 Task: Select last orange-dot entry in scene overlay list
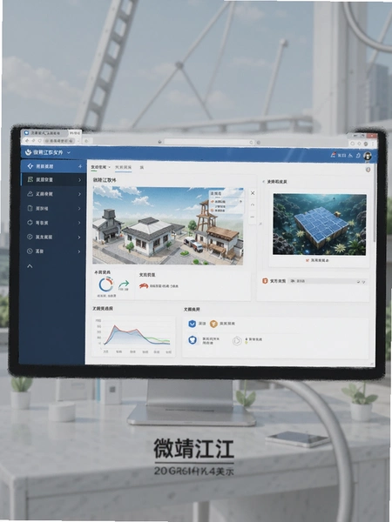[x=220, y=211]
